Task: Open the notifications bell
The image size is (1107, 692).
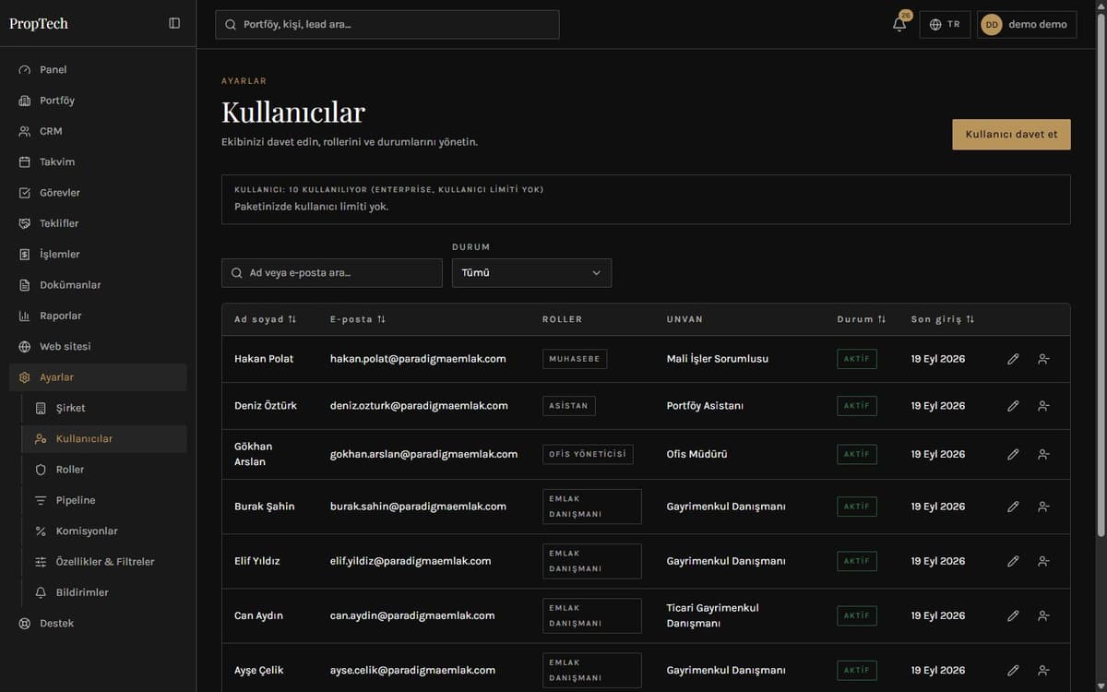Action: coord(899,24)
